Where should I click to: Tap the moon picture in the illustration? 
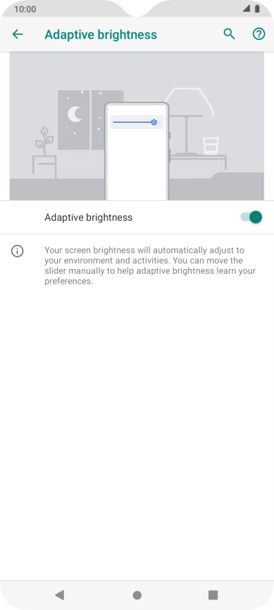74,120
